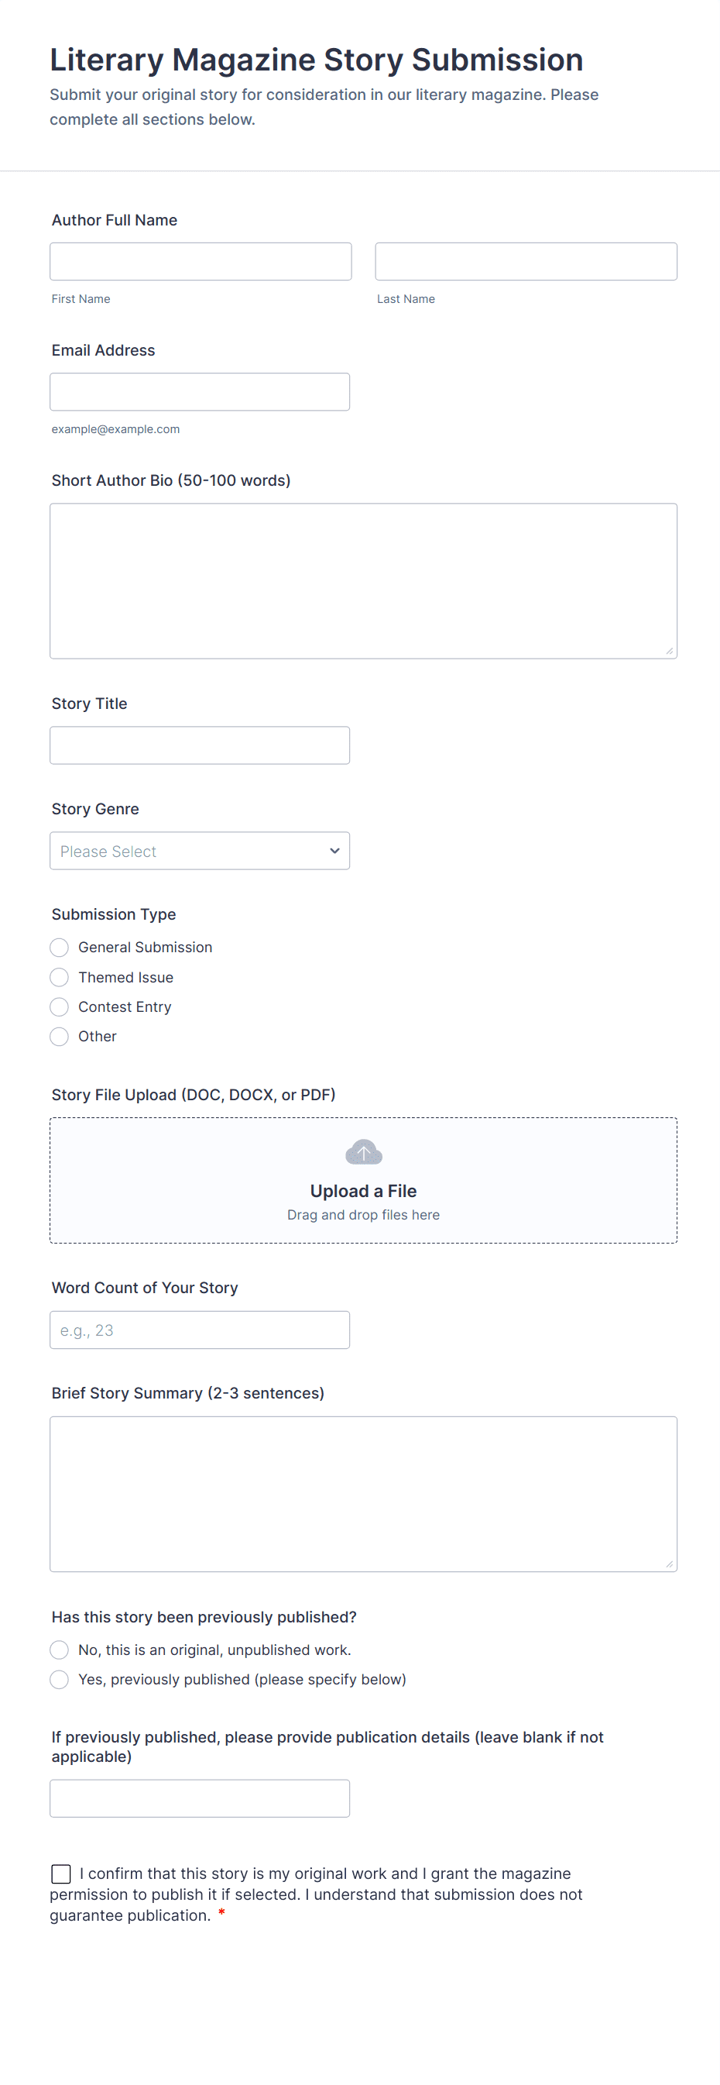Mark story as original, unpublished work
Image resolution: width=720 pixels, height=2085 pixels.
click(x=59, y=1650)
